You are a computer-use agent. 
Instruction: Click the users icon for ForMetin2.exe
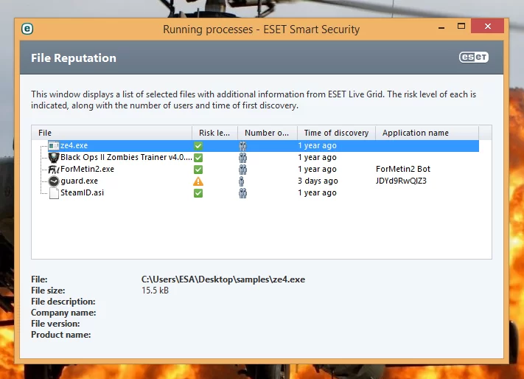click(243, 170)
